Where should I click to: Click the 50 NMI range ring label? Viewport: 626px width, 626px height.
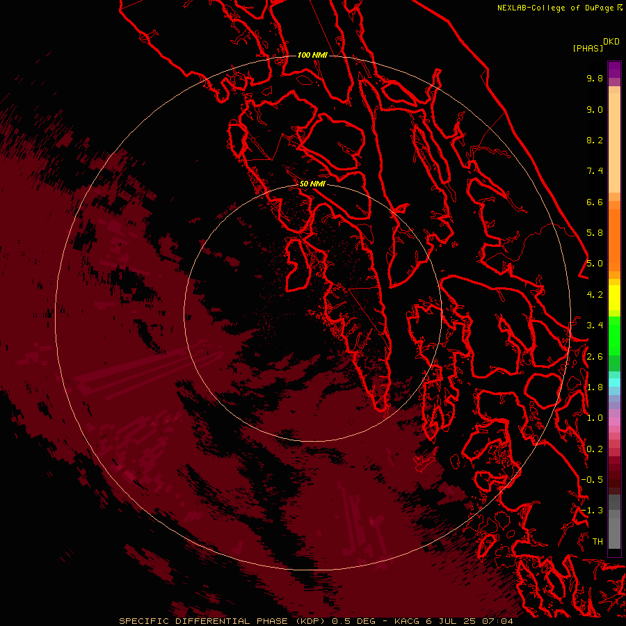pos(312,184)
